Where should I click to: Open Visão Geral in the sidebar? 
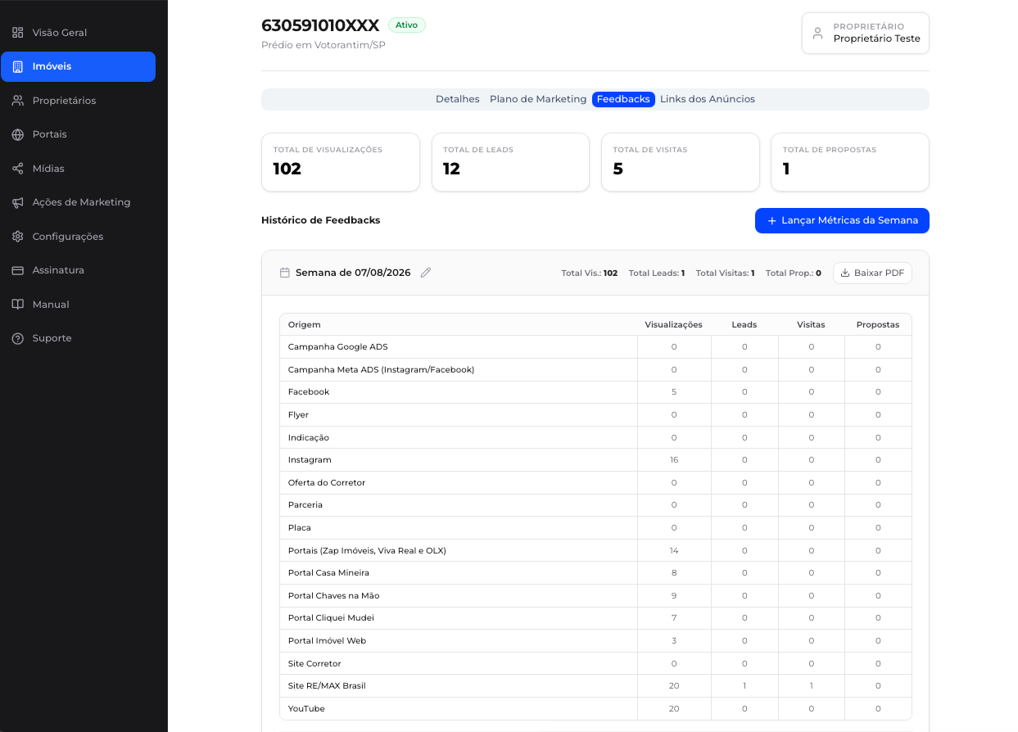click(x=78, y=33)
